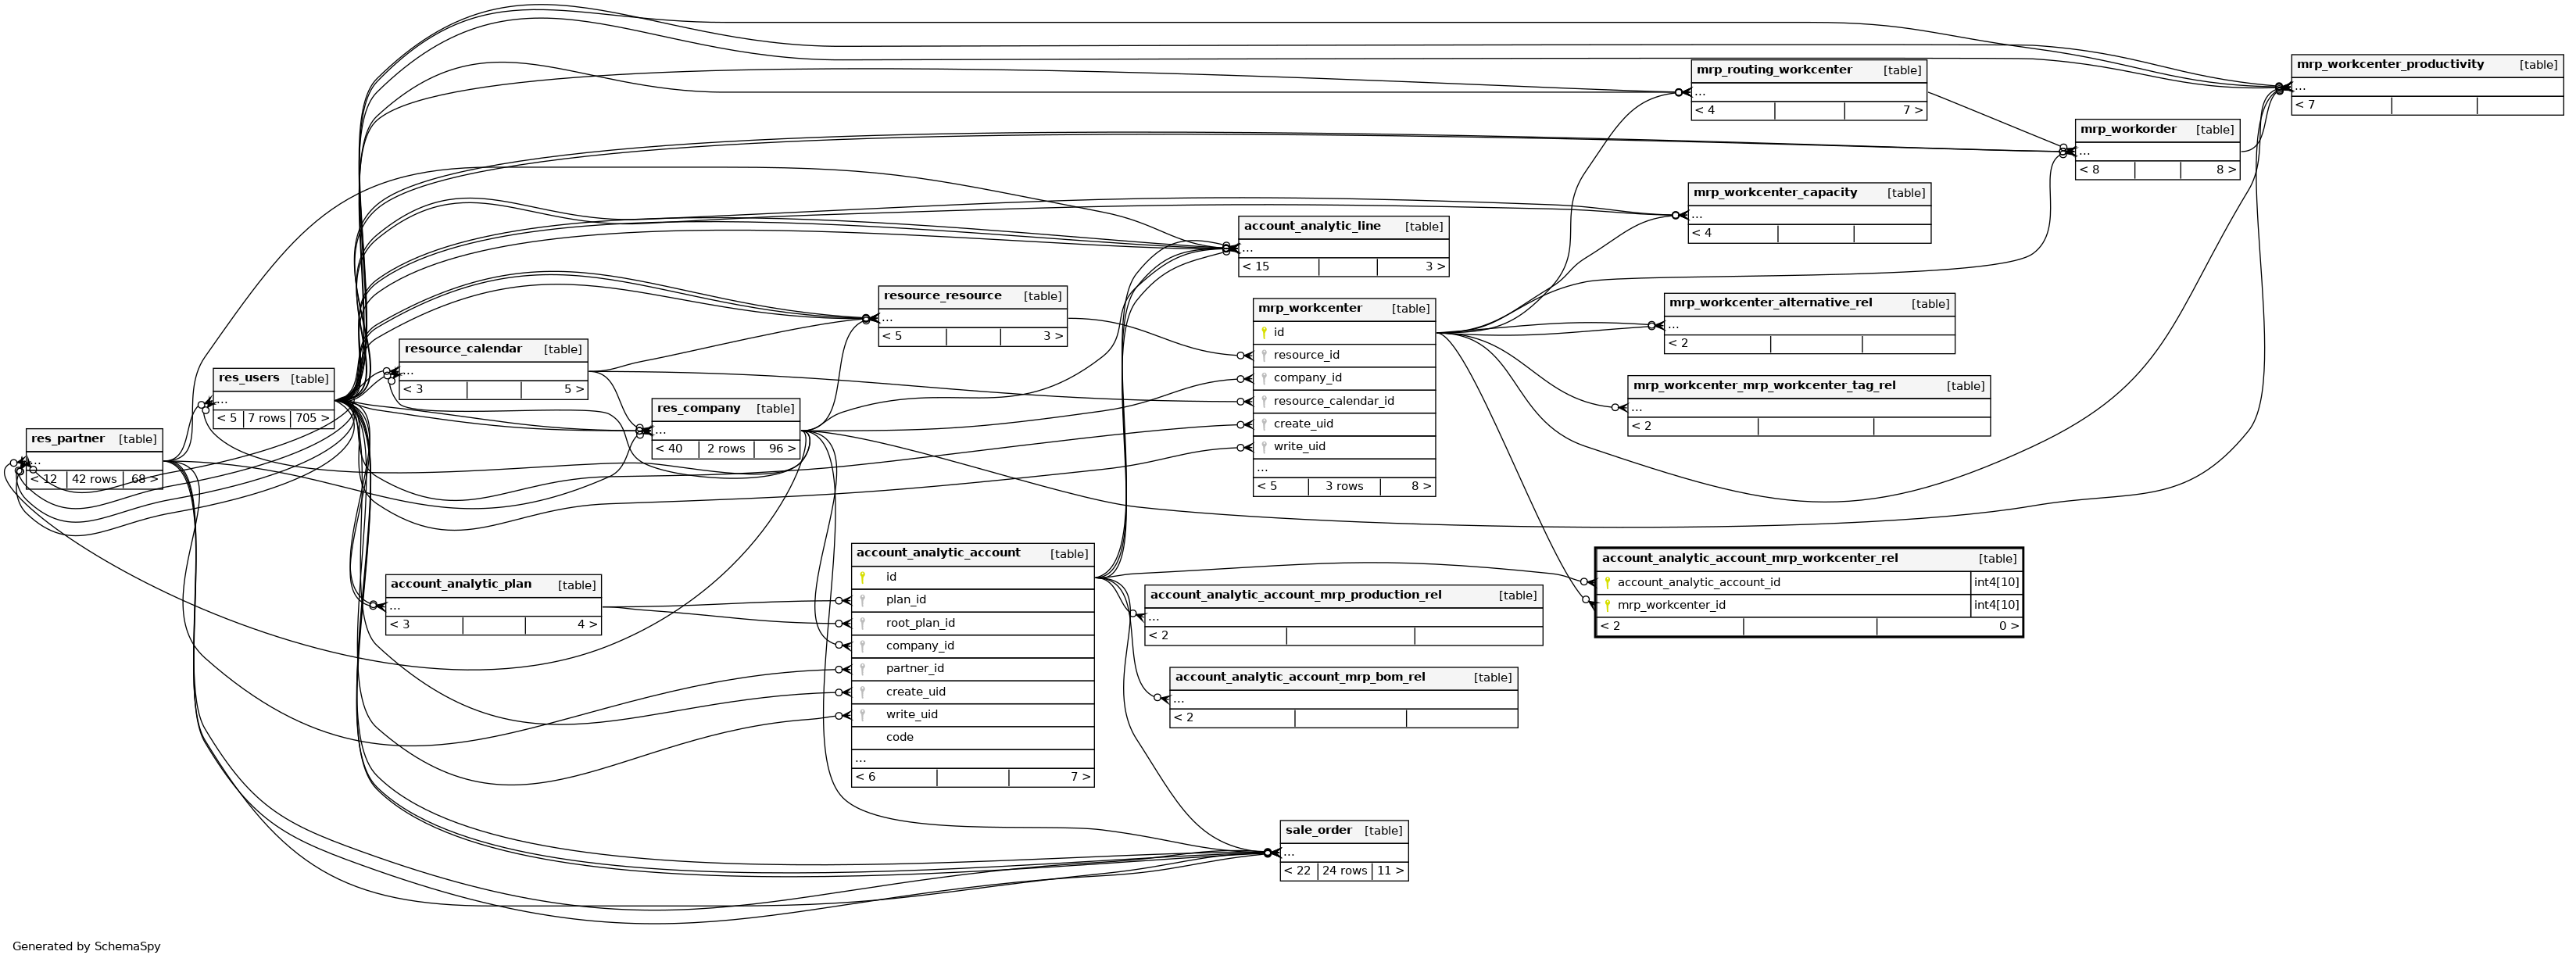This screenshot has width=2576, height=962.
Task: Select the code column in account_analytic_account
Action: click(899, 738)
